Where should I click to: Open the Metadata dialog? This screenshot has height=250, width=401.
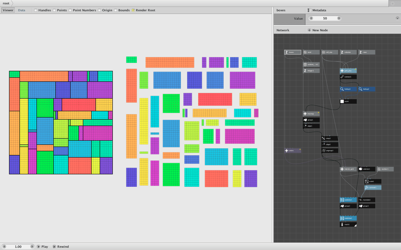coord(317,10)
